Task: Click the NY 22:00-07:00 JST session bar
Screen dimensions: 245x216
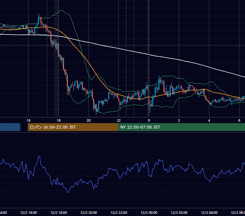Action: pyautogui.click(x=181, y=127)
